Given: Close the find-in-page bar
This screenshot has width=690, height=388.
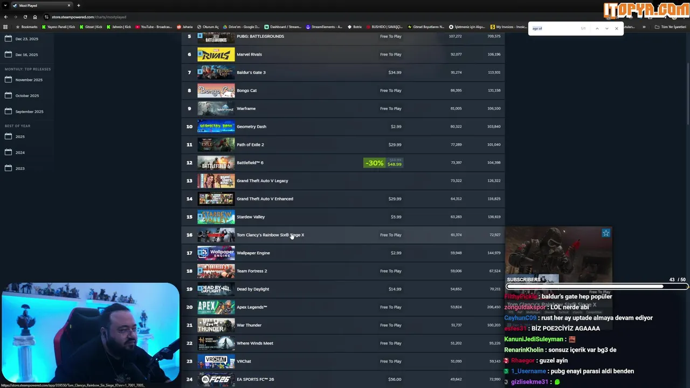Looking at the screenshot, I should click(x=616, y=29).
